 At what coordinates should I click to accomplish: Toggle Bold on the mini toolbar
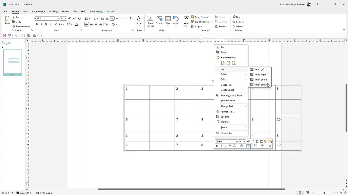coord(217,146)
